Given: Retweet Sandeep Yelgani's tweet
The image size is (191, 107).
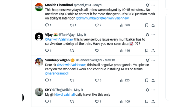Looking at the screenshot, I should (72, 80).
